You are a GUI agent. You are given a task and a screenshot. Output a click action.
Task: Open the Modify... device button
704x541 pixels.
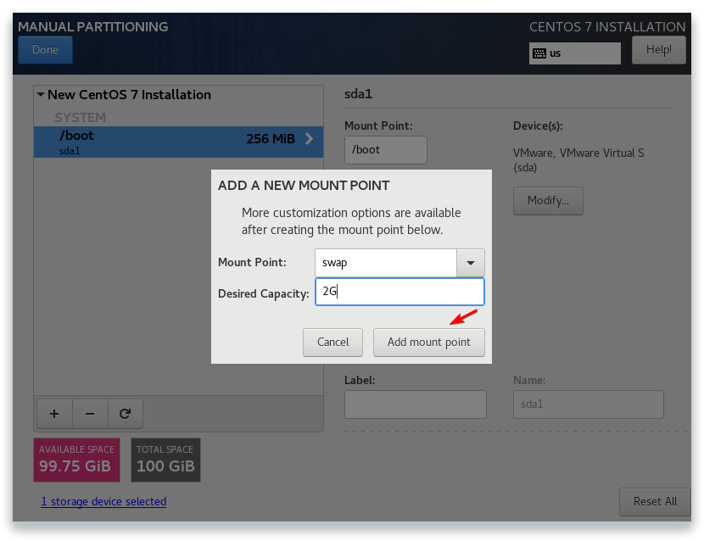point(548,201)
